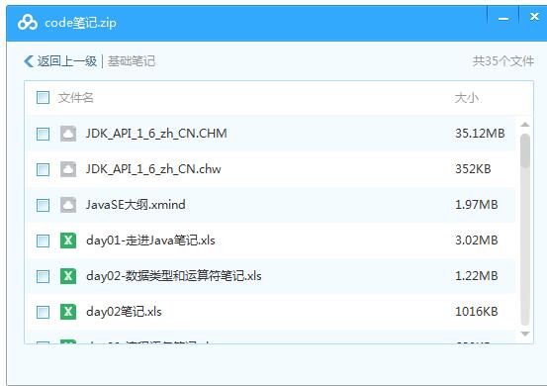Click the JDK_API_1_6_zh_CN.CHM file icon
Screen dimensions: 547x386
[x=68, y=134]
